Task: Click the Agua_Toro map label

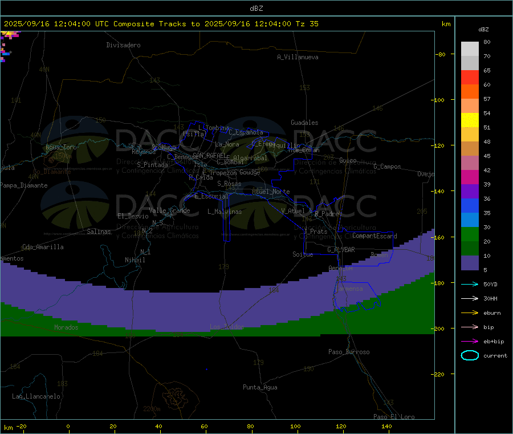Action: point(61,147)
